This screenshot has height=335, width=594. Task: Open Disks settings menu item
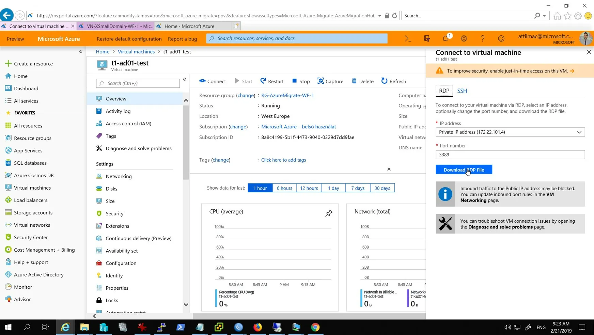(x=111, y=189)
